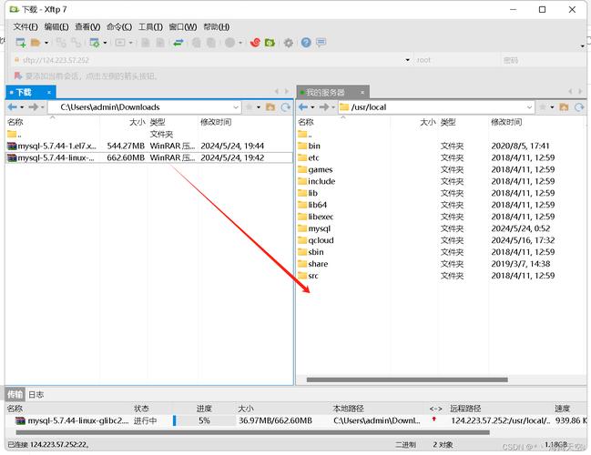Screen dimensions: 591x455
Task: Click the session properties toolbar icon
Action: pos(94,43)
